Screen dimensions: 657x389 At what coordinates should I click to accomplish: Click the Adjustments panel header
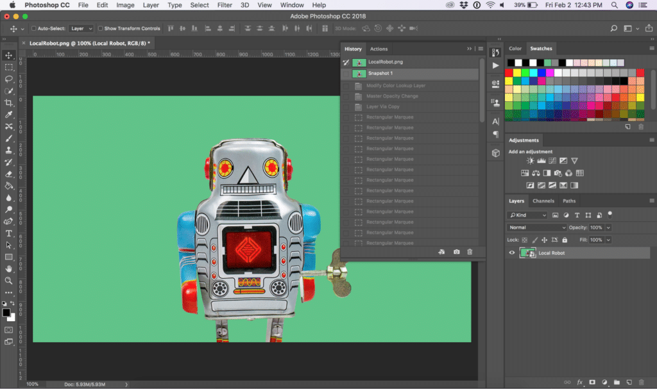pos(524,140)
